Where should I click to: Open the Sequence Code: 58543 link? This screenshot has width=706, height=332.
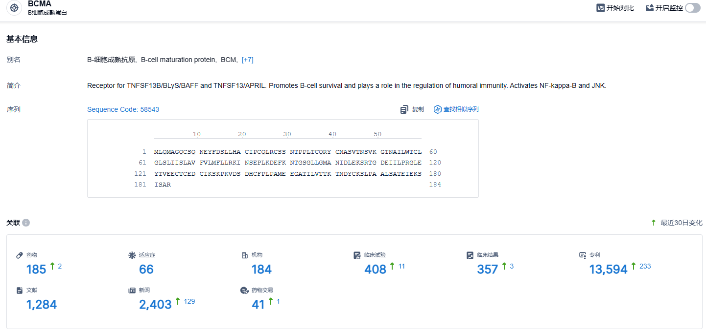[123, 109]
